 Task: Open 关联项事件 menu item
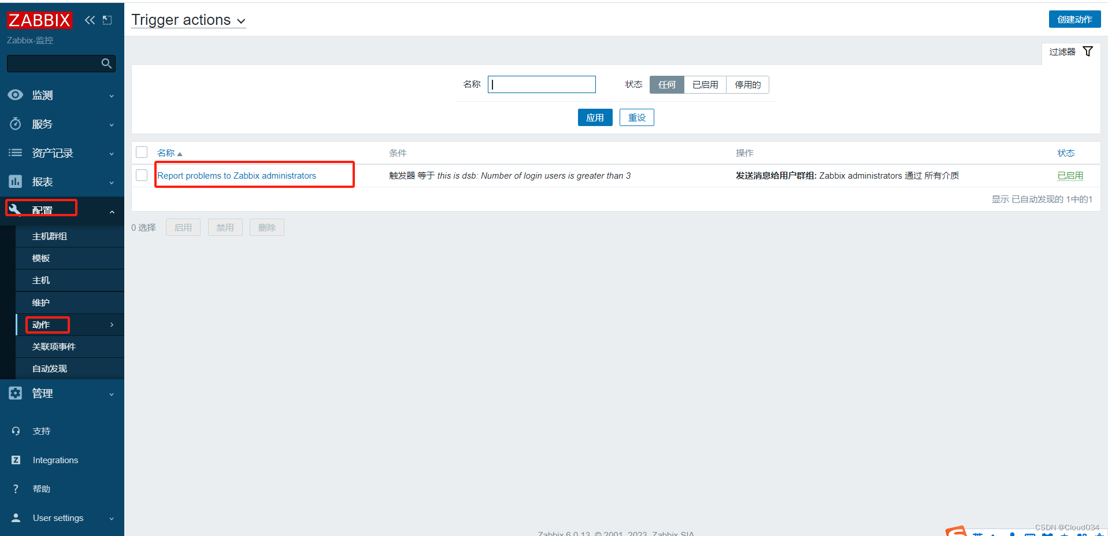tap(70, 346)
